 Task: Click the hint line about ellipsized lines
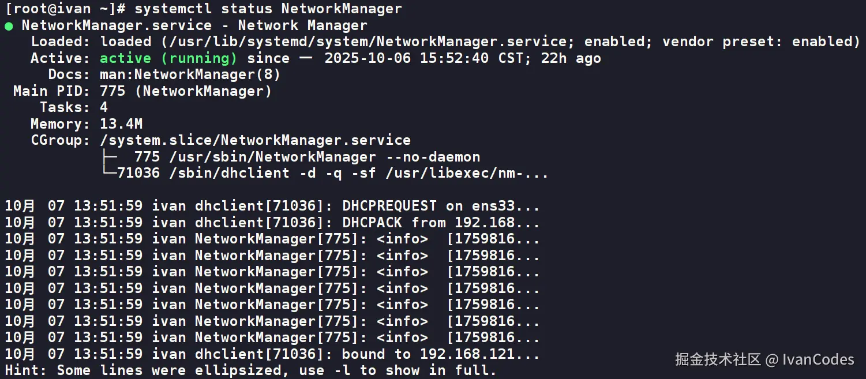point(251,370)
